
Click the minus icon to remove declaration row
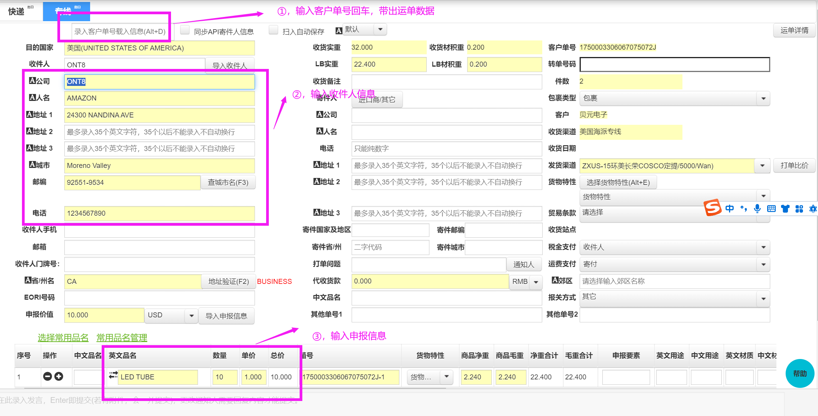(x=47, y=376)
